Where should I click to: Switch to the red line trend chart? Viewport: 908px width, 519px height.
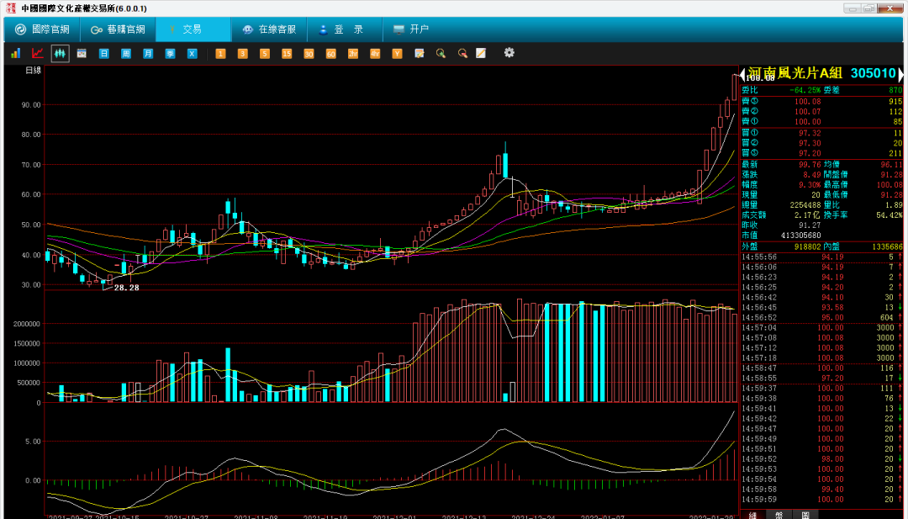pos(38,53)
